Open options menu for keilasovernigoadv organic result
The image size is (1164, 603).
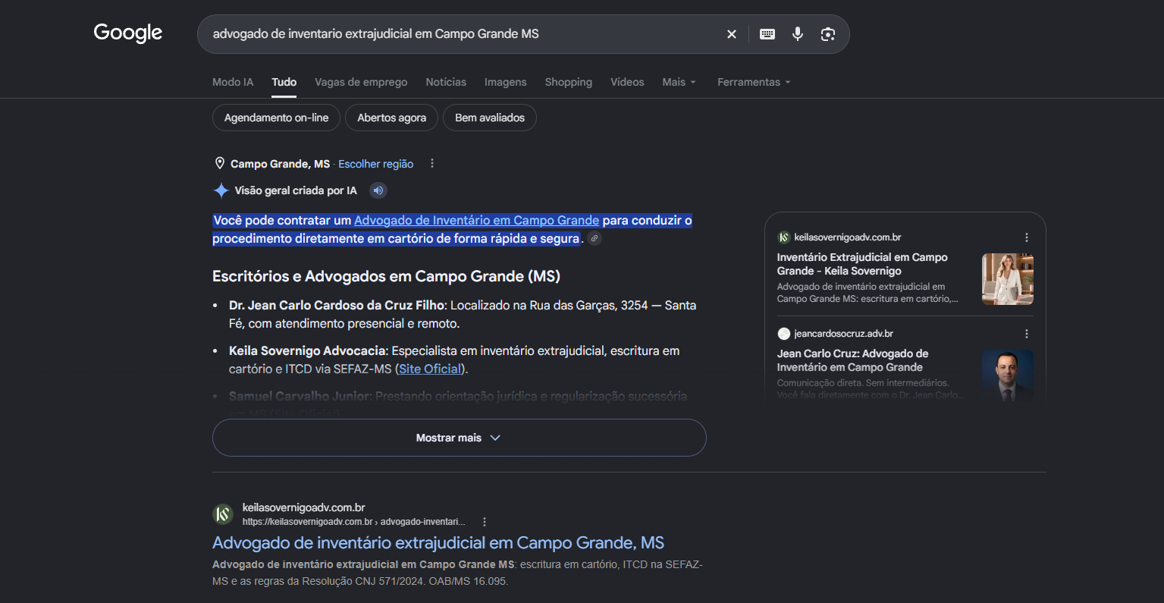pos(485,522)
